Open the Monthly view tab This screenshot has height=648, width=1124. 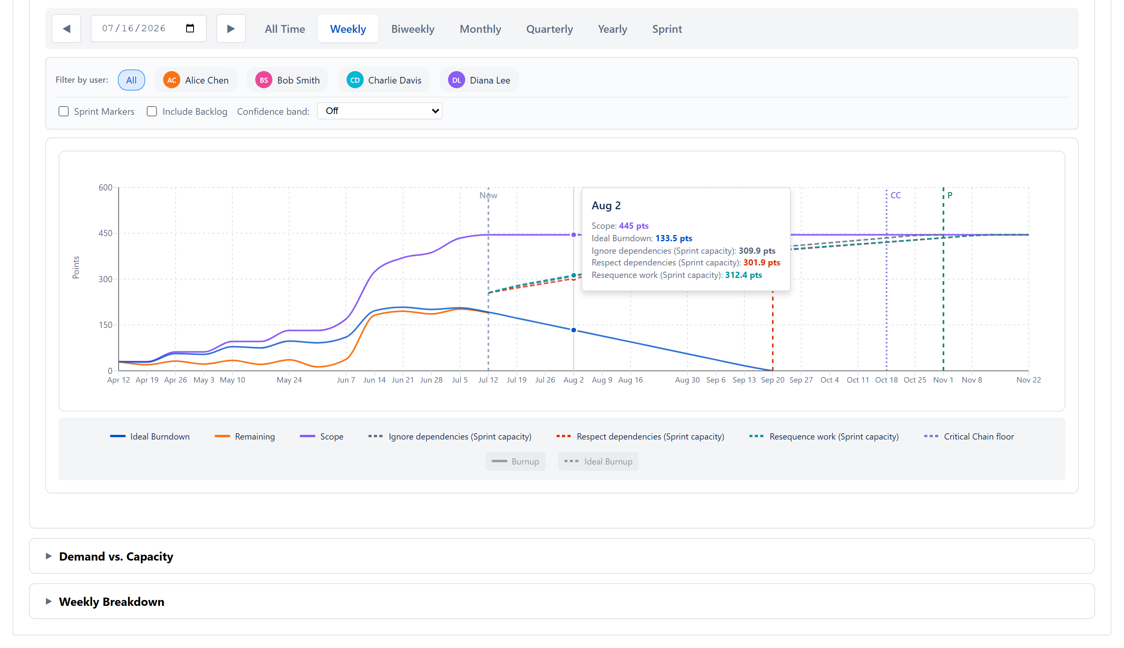480,29
